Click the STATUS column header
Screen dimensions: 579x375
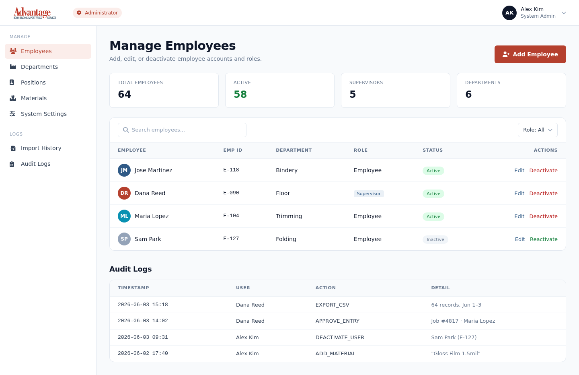click(433, 150)
